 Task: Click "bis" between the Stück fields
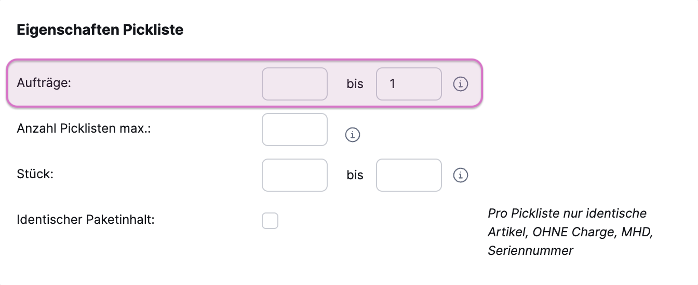tap(355, 175)
